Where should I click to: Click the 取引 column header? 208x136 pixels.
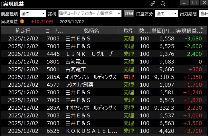point(128,31)
